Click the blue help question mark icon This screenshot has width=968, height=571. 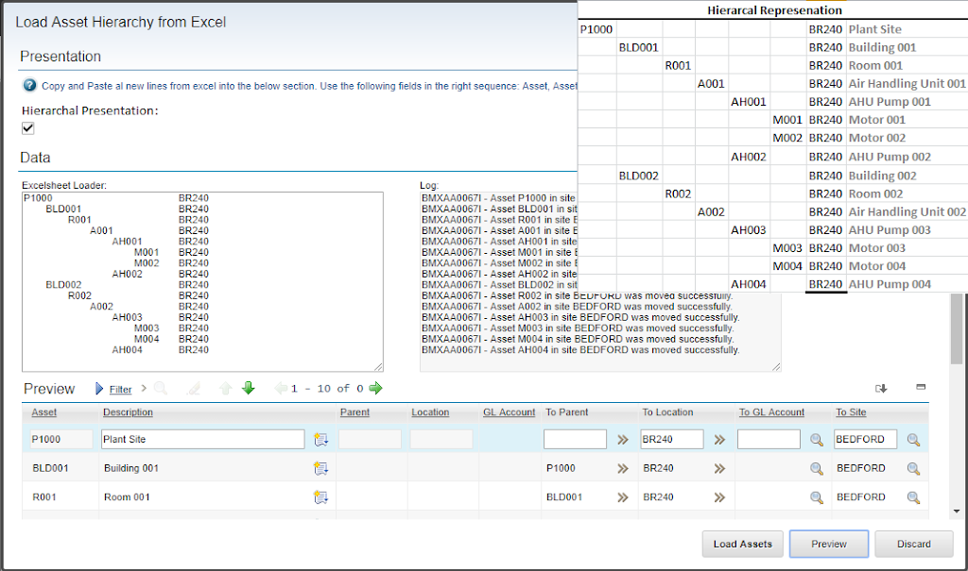(x=29, y=86)
